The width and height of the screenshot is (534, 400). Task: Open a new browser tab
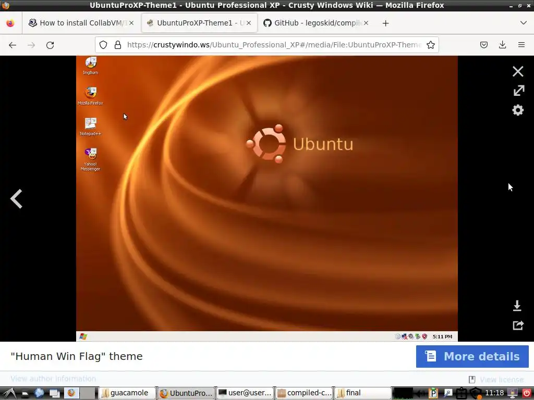click(x=385, y=23)
